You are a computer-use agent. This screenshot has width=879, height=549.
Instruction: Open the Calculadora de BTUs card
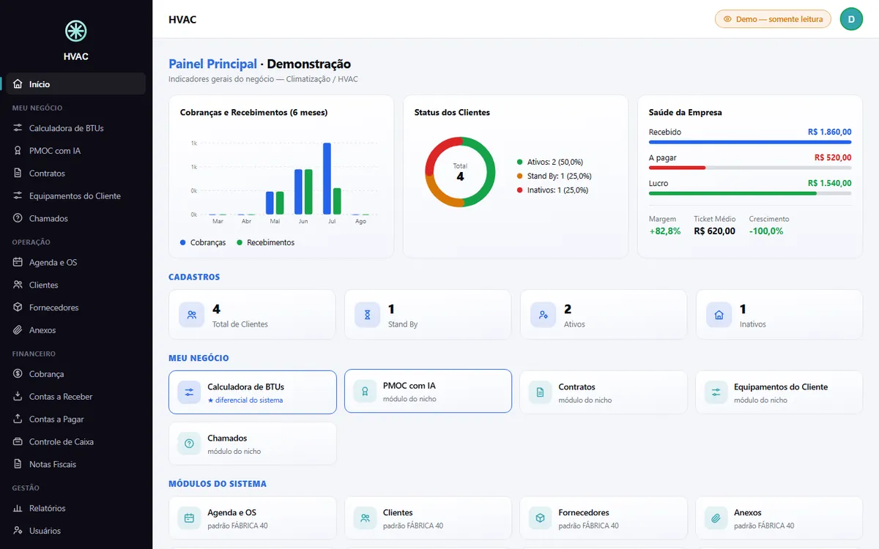(253, 392)
